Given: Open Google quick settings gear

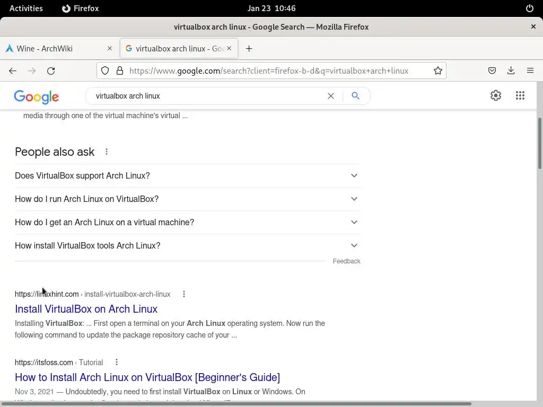Looking at the screenshot, I should [496, 95].
